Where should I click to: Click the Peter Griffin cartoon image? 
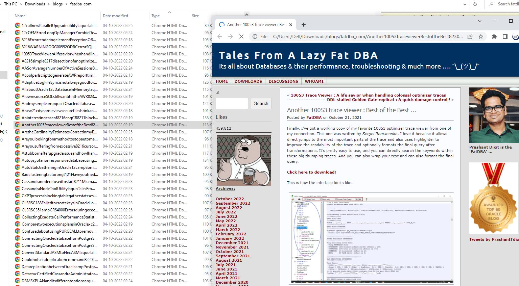(243, 160)
